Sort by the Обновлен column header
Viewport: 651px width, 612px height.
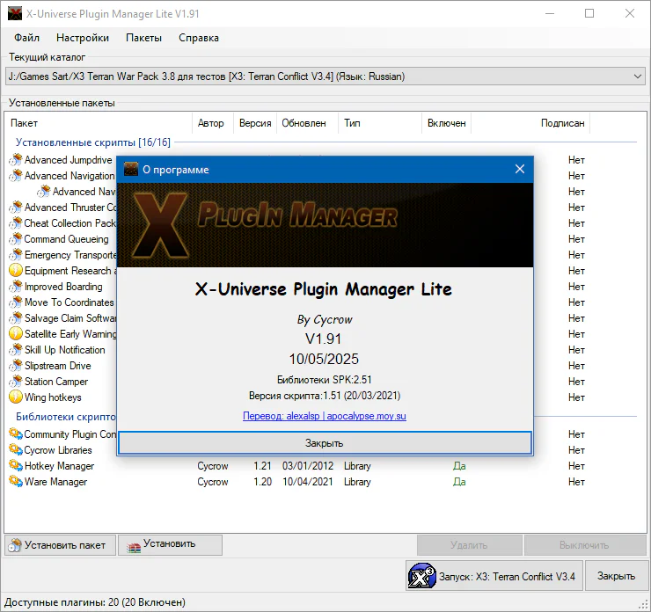pyautogui.click(x=307, y=123)
